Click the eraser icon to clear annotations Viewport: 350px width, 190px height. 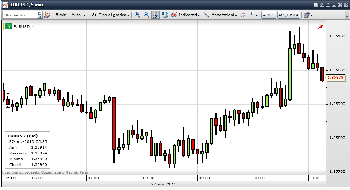point(243,15)
